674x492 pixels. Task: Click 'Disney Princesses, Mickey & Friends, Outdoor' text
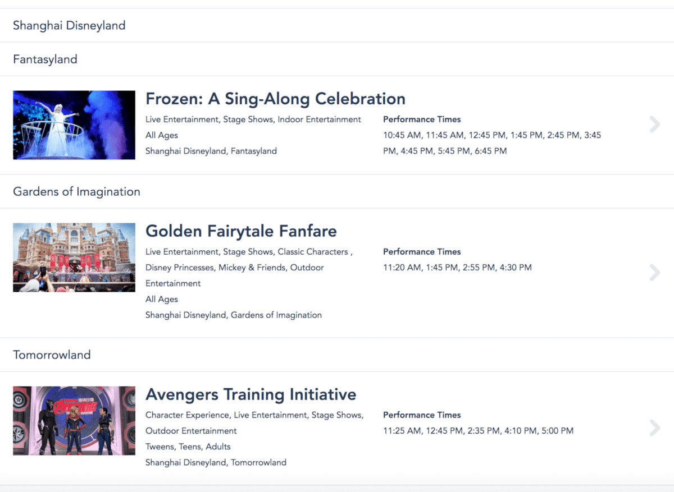(235, 268)
